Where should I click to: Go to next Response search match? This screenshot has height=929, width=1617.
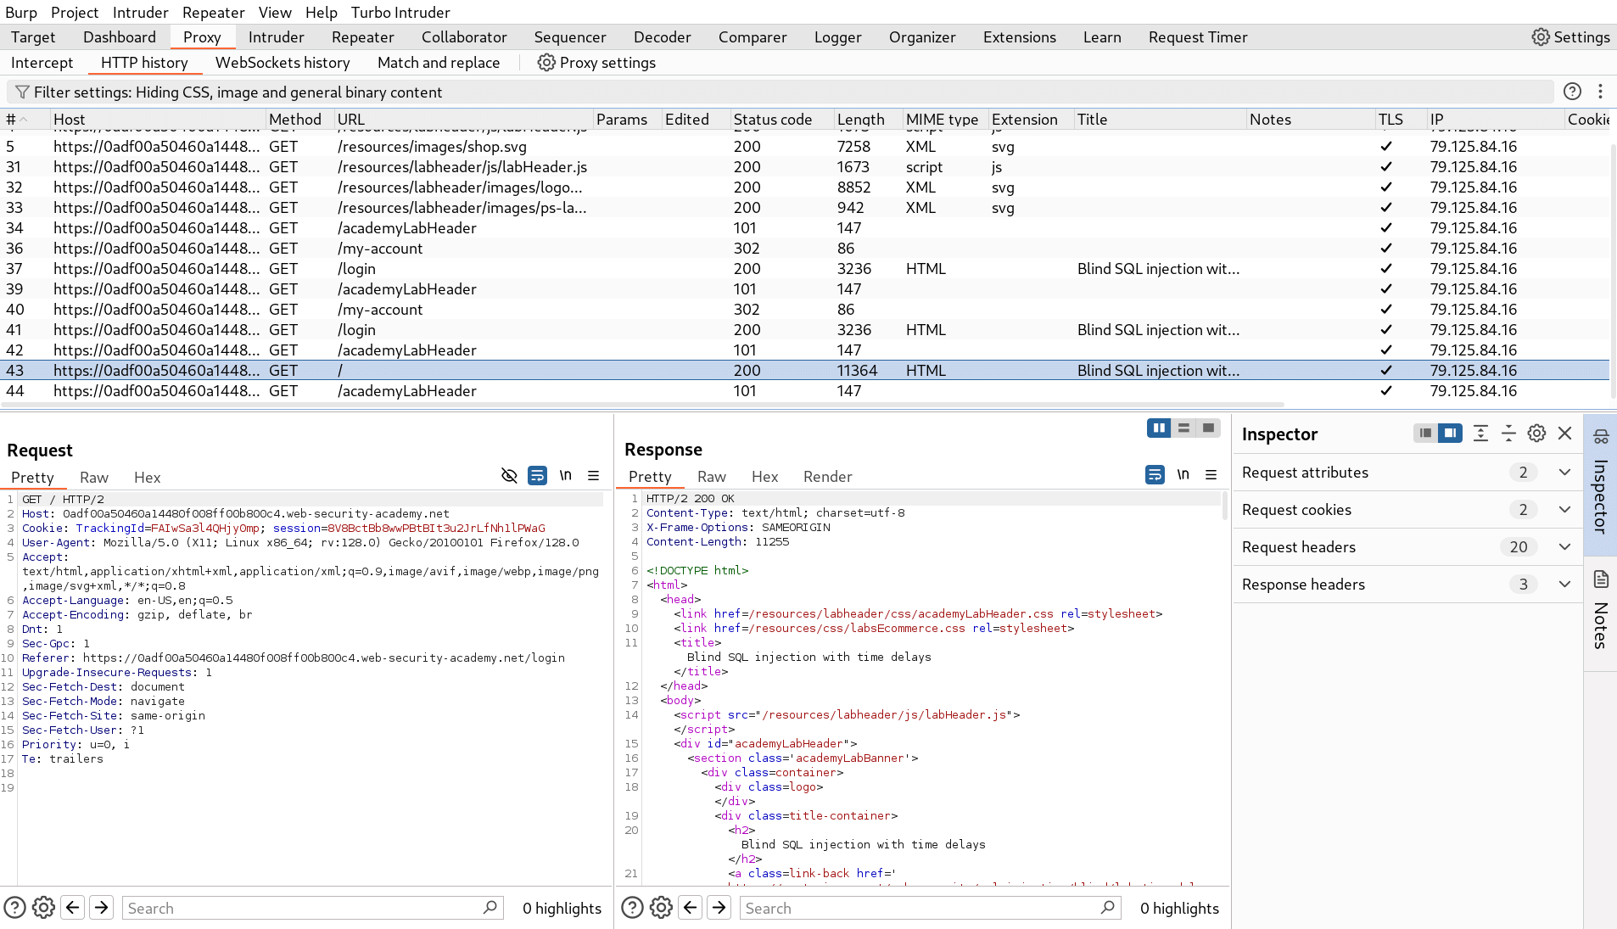[719, 908]
